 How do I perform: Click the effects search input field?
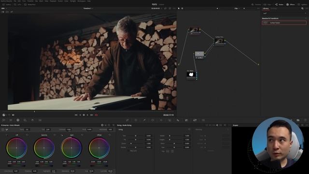click(284, 13)
